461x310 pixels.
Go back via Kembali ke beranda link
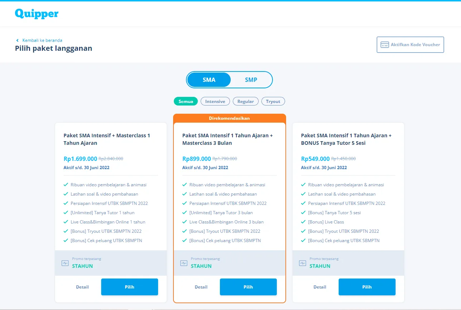42,40
